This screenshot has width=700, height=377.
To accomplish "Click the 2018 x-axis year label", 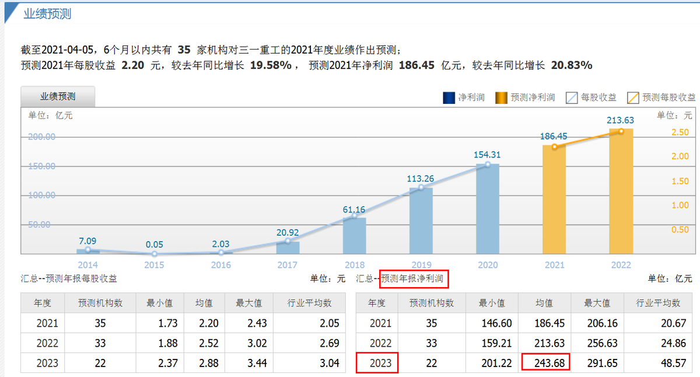I will 354,265.
